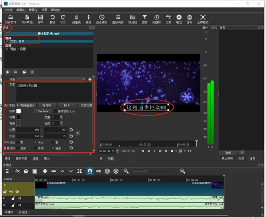Click the timeline zoom-in magnifier icon

pos(183,171)
